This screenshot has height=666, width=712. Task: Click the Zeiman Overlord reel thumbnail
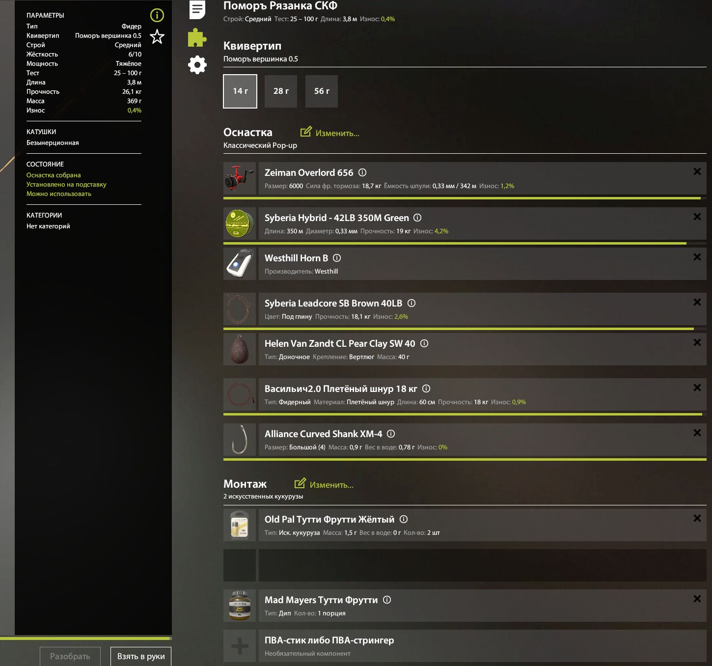tap(240, 178)
